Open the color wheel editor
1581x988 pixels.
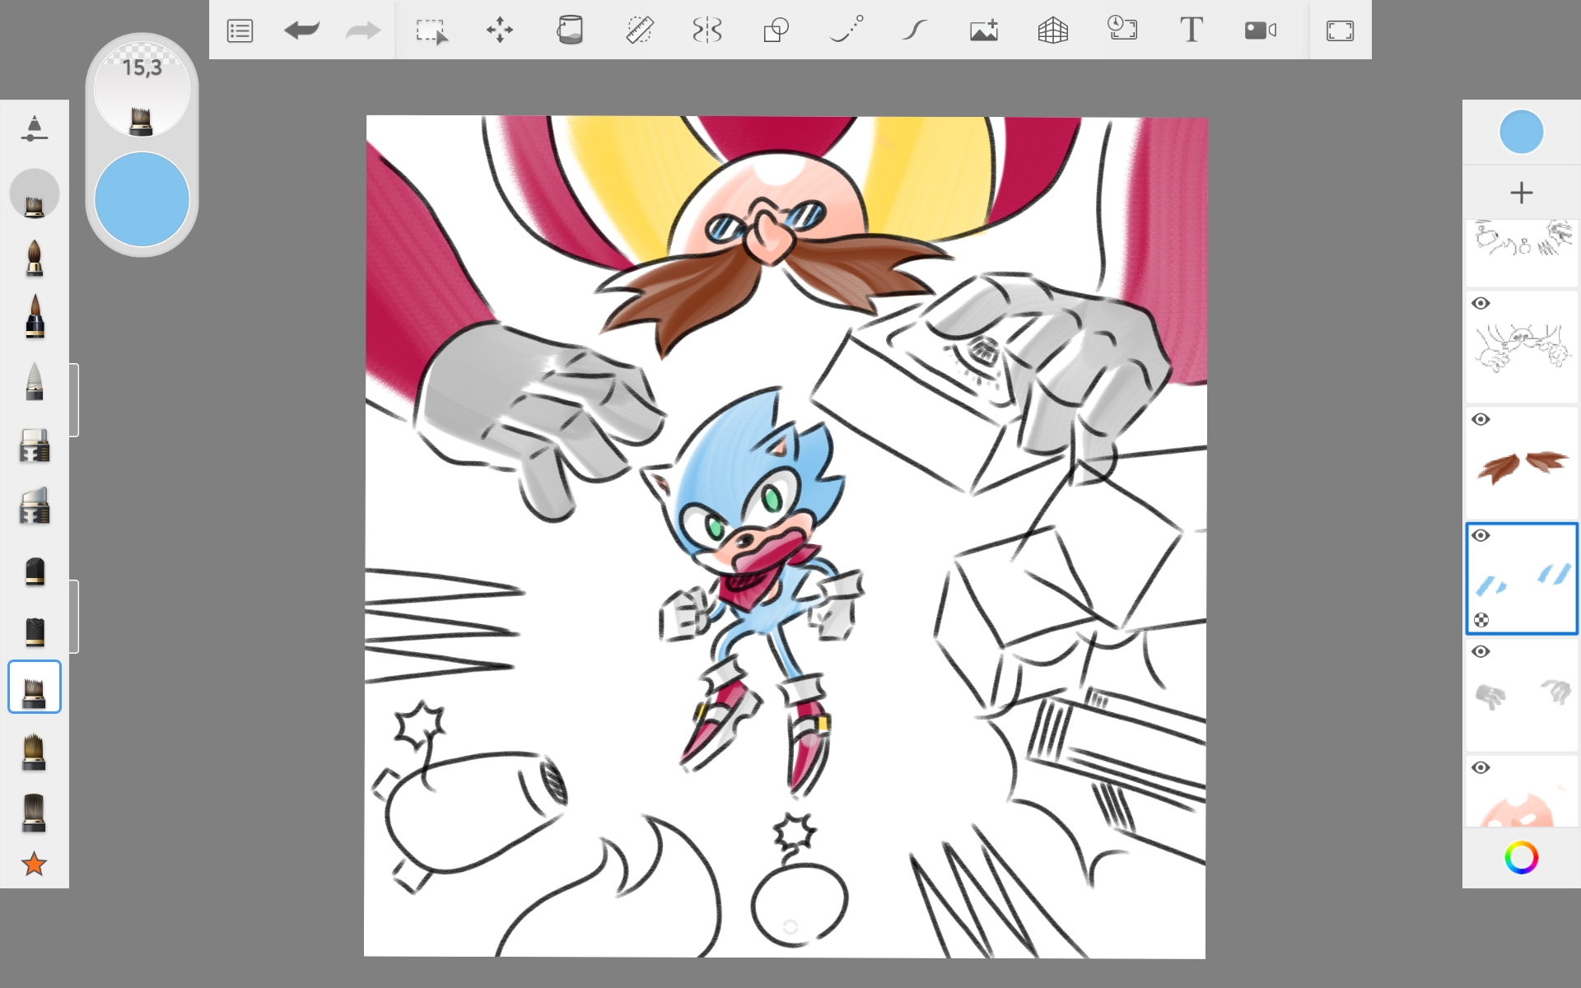pyautogui.click(x=1521, y=858)
